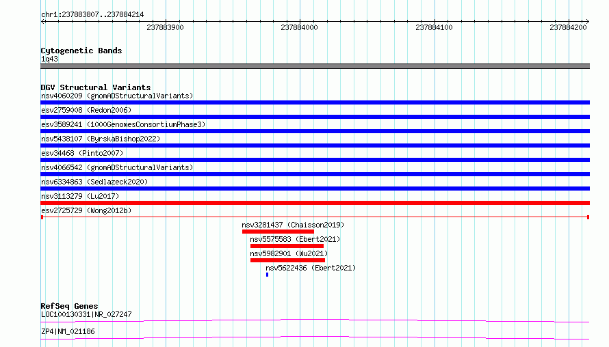
Task: Click the nsv6334863 (Sedlazeck2020) label
Action: (94, 182)
